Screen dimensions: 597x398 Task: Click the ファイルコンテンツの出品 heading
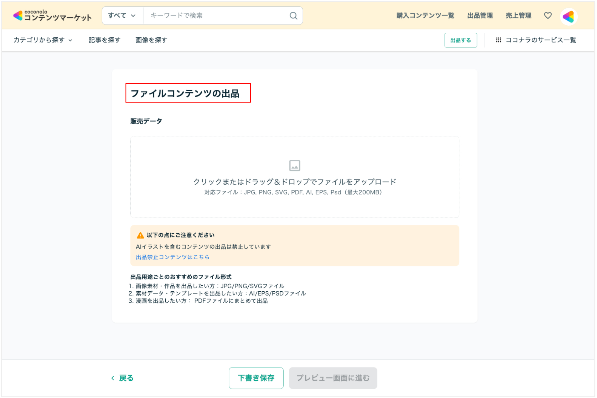(185, 93)
